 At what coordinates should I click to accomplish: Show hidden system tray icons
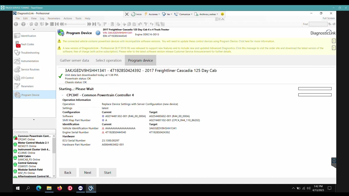(293, 188)
